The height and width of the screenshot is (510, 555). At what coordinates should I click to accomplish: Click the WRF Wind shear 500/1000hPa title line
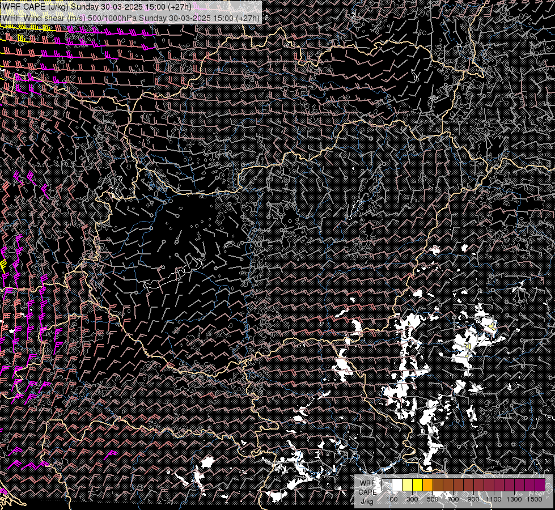[130, 18]
